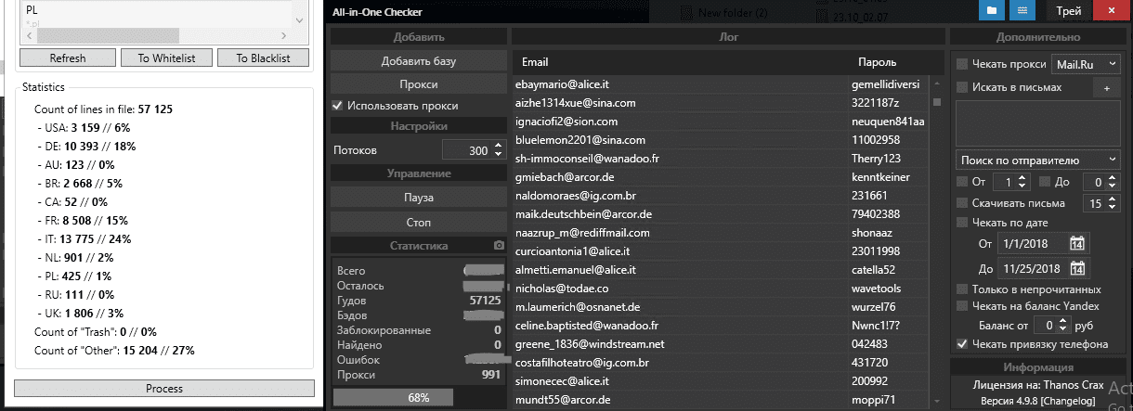This screenshot has width=1133, height=411.
Task: Enable the Чекать прокси checkbox
Action: tap(962, 65)
